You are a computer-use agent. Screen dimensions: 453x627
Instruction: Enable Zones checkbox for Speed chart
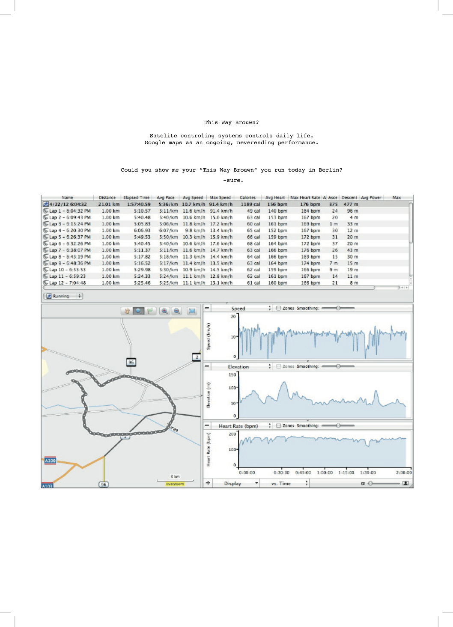click(279, 308)
